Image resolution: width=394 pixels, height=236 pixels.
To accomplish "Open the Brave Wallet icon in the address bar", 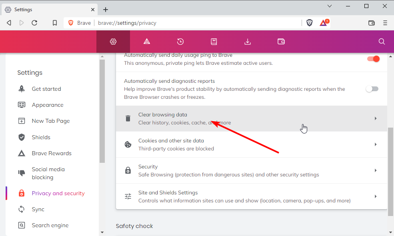I will [x=372, y=23].
